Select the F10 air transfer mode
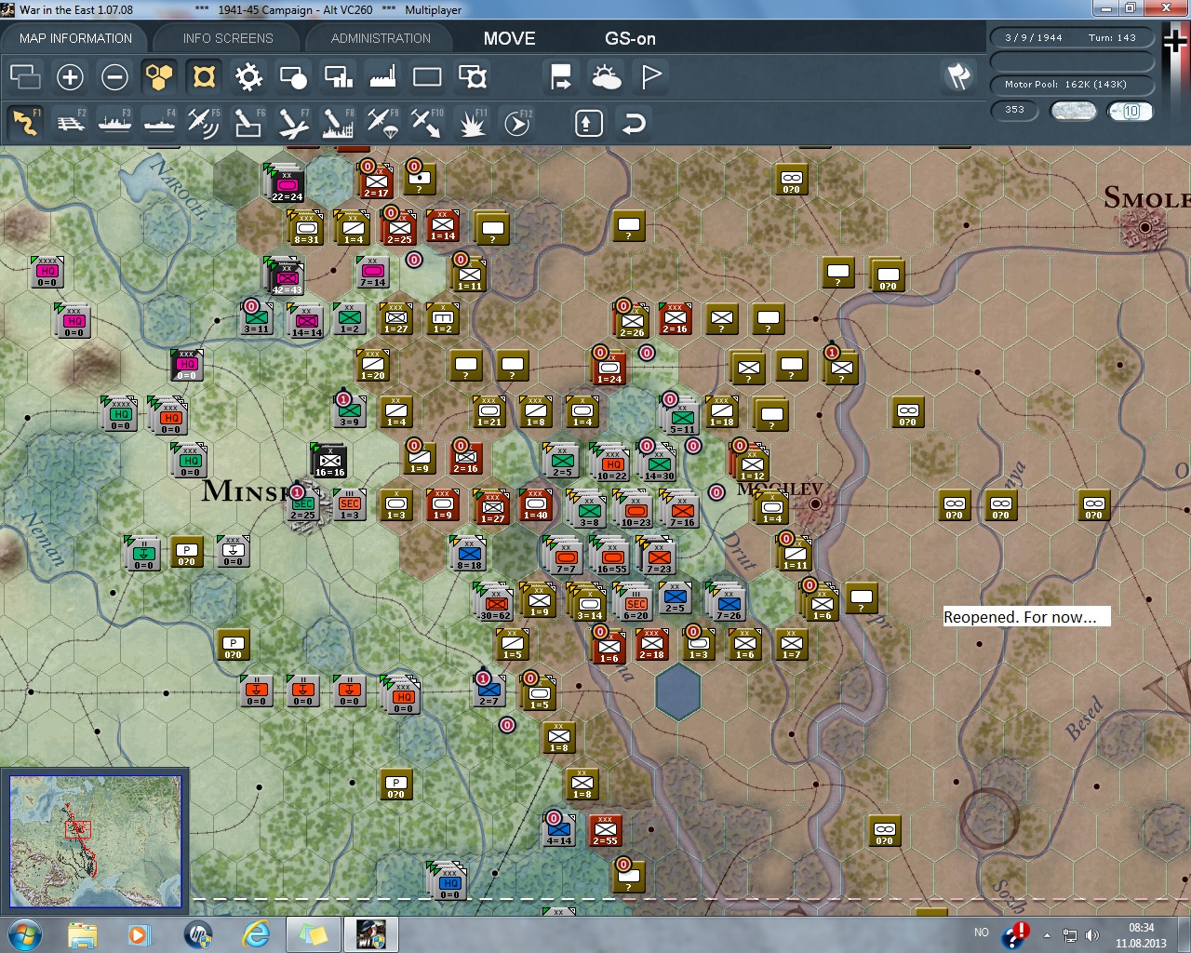 [x=427, y=123]
